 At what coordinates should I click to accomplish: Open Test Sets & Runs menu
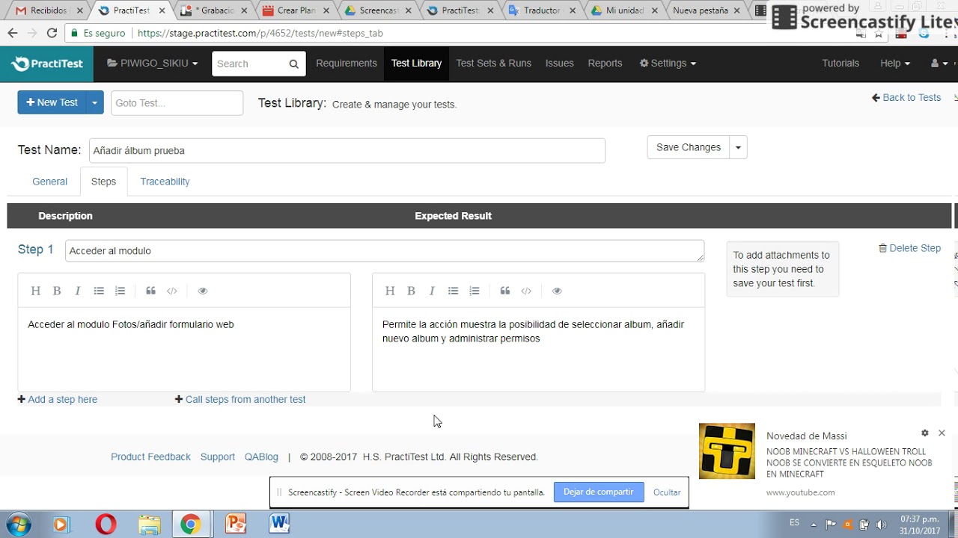(493, 64)
